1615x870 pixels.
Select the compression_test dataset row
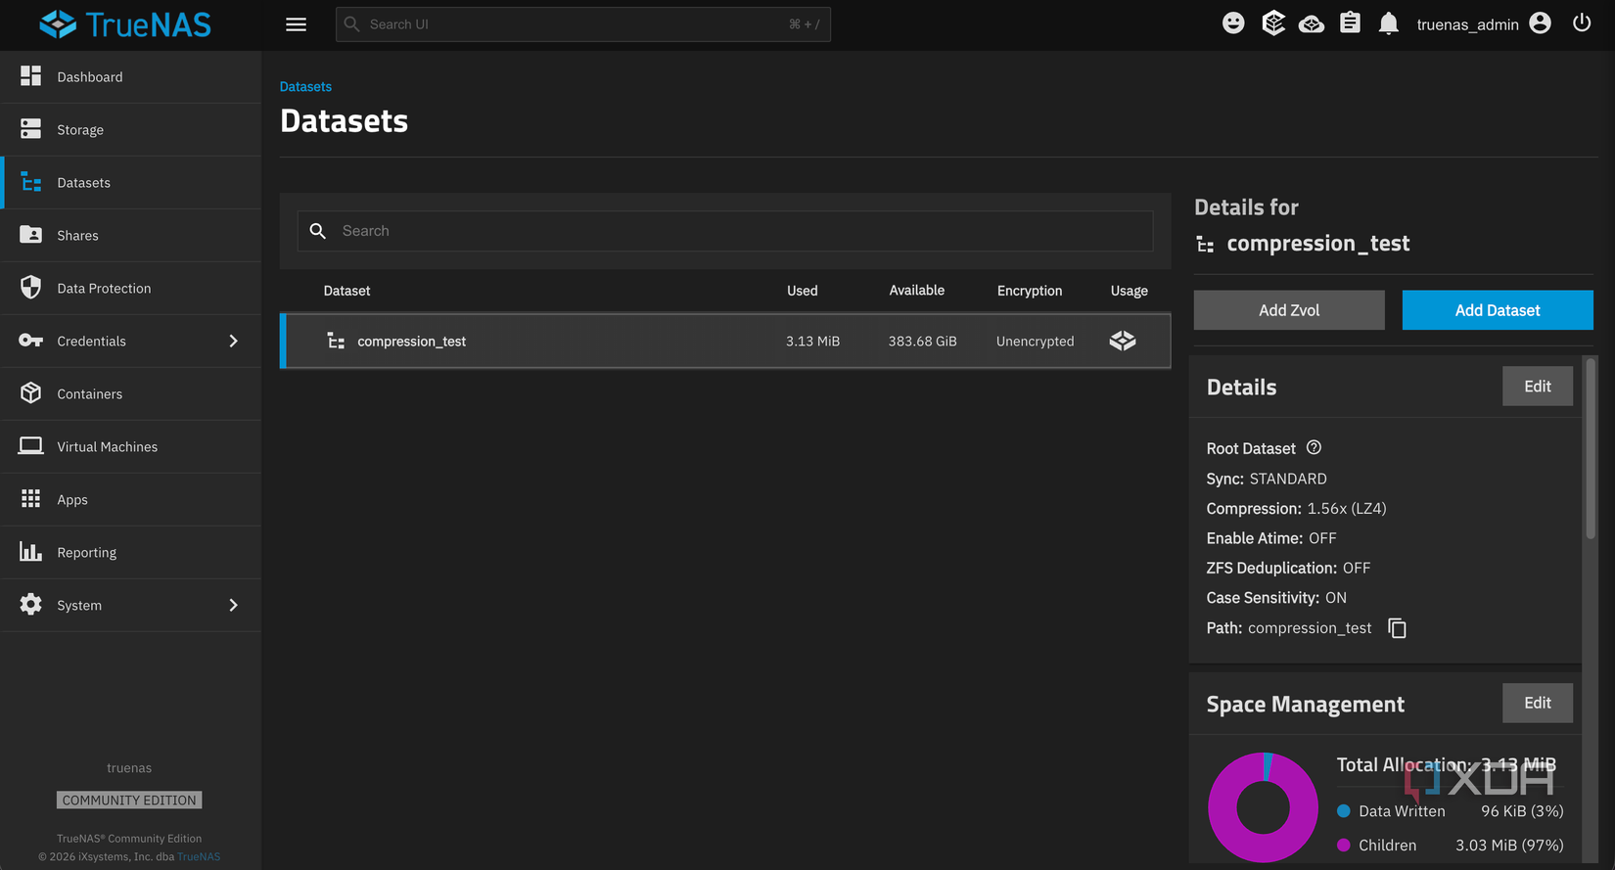[725, 341]
